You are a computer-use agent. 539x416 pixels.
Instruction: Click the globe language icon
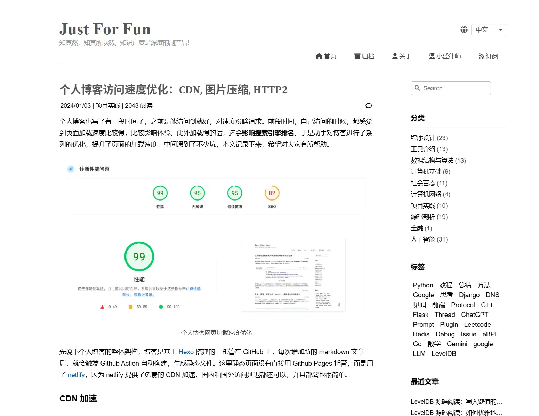click(x=464, y=30)
